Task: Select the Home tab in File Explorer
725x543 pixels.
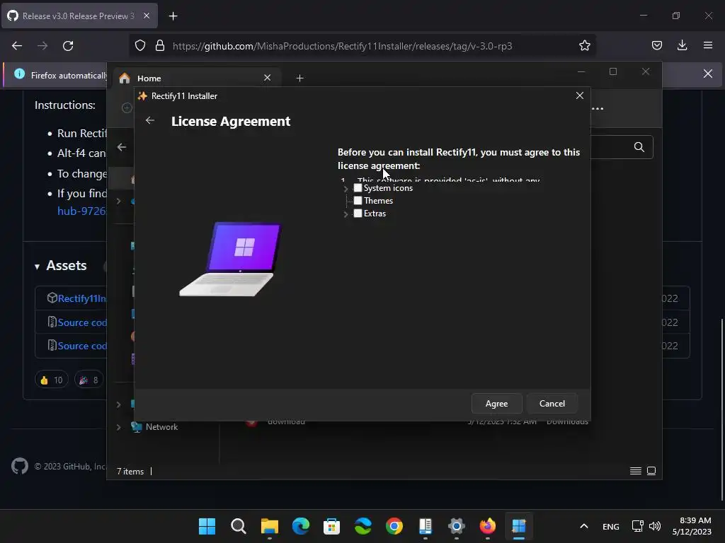Action: tap(197, 78)
